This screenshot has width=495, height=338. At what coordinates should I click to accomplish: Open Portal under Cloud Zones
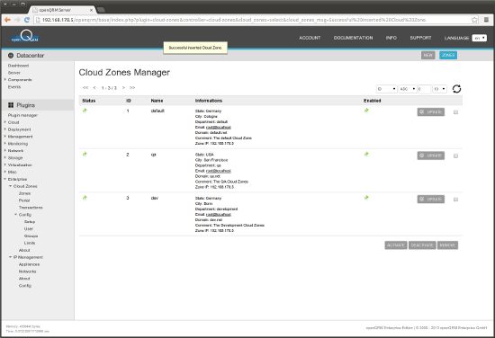pos(24,200)
